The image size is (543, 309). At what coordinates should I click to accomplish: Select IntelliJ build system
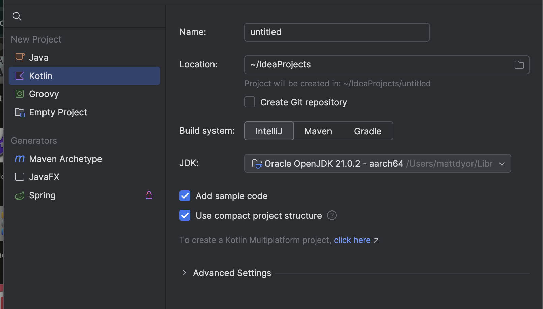click(269, 131)
